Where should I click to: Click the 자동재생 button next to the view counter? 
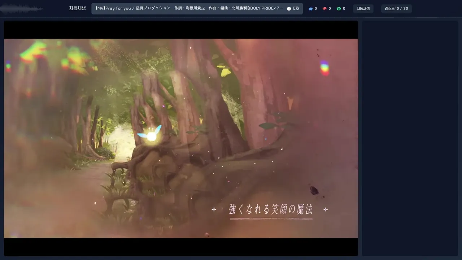pyautogui.click(x=363, y=9)
